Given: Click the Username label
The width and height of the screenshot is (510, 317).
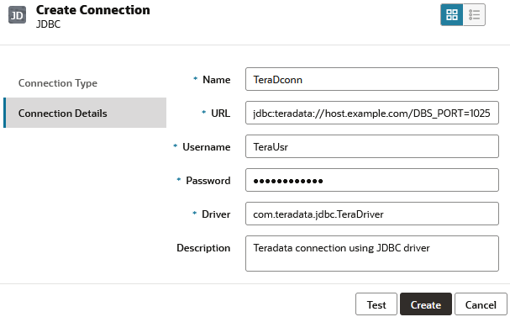Looking at the screenshot, I should [x=206, y=147].
